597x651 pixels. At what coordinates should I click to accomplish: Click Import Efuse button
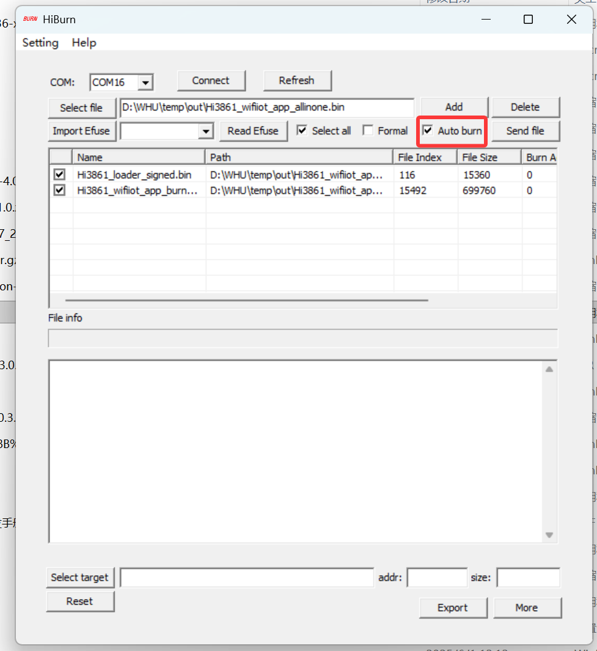tap(81, 131)
